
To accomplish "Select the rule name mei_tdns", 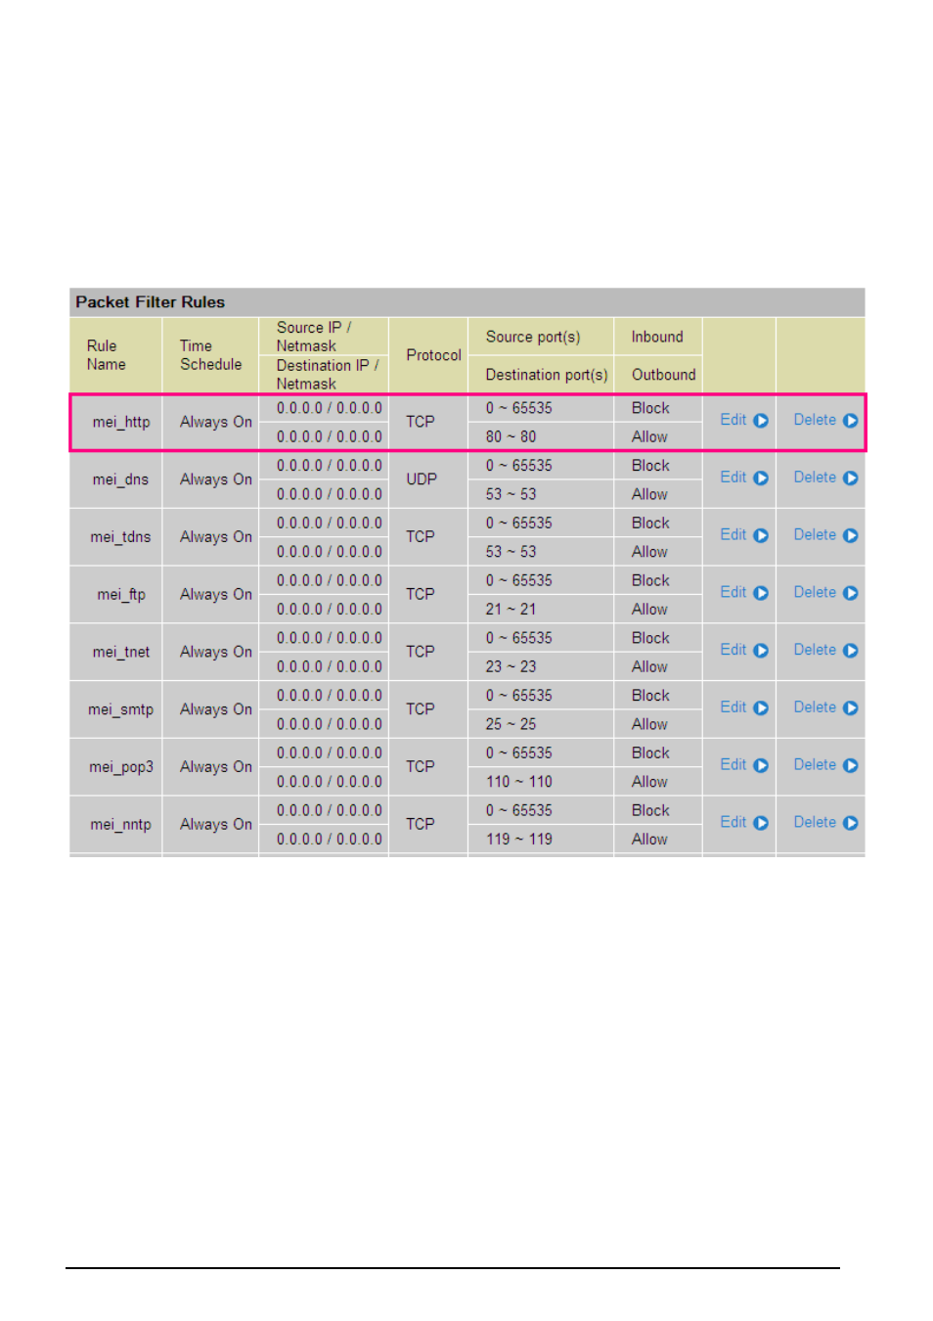I will [121, 537].
